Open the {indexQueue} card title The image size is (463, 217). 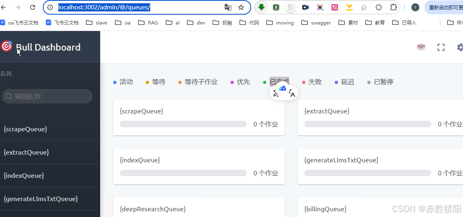coord(140,160)
